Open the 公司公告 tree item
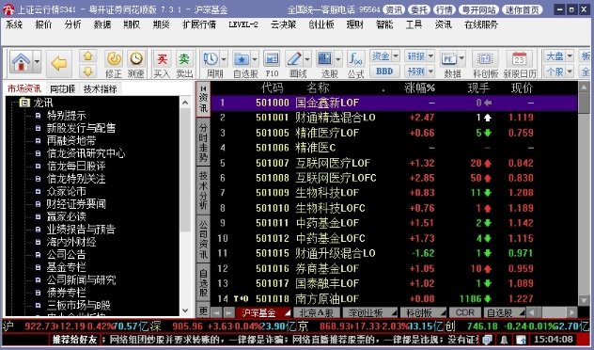This screenshot has width=594, height=350. [x=67, y=255]
